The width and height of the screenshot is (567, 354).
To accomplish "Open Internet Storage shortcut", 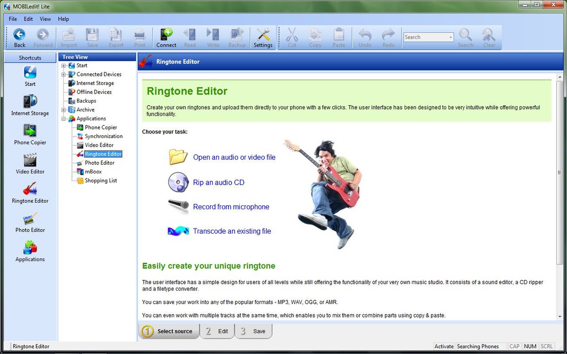I will coord(30,105).
